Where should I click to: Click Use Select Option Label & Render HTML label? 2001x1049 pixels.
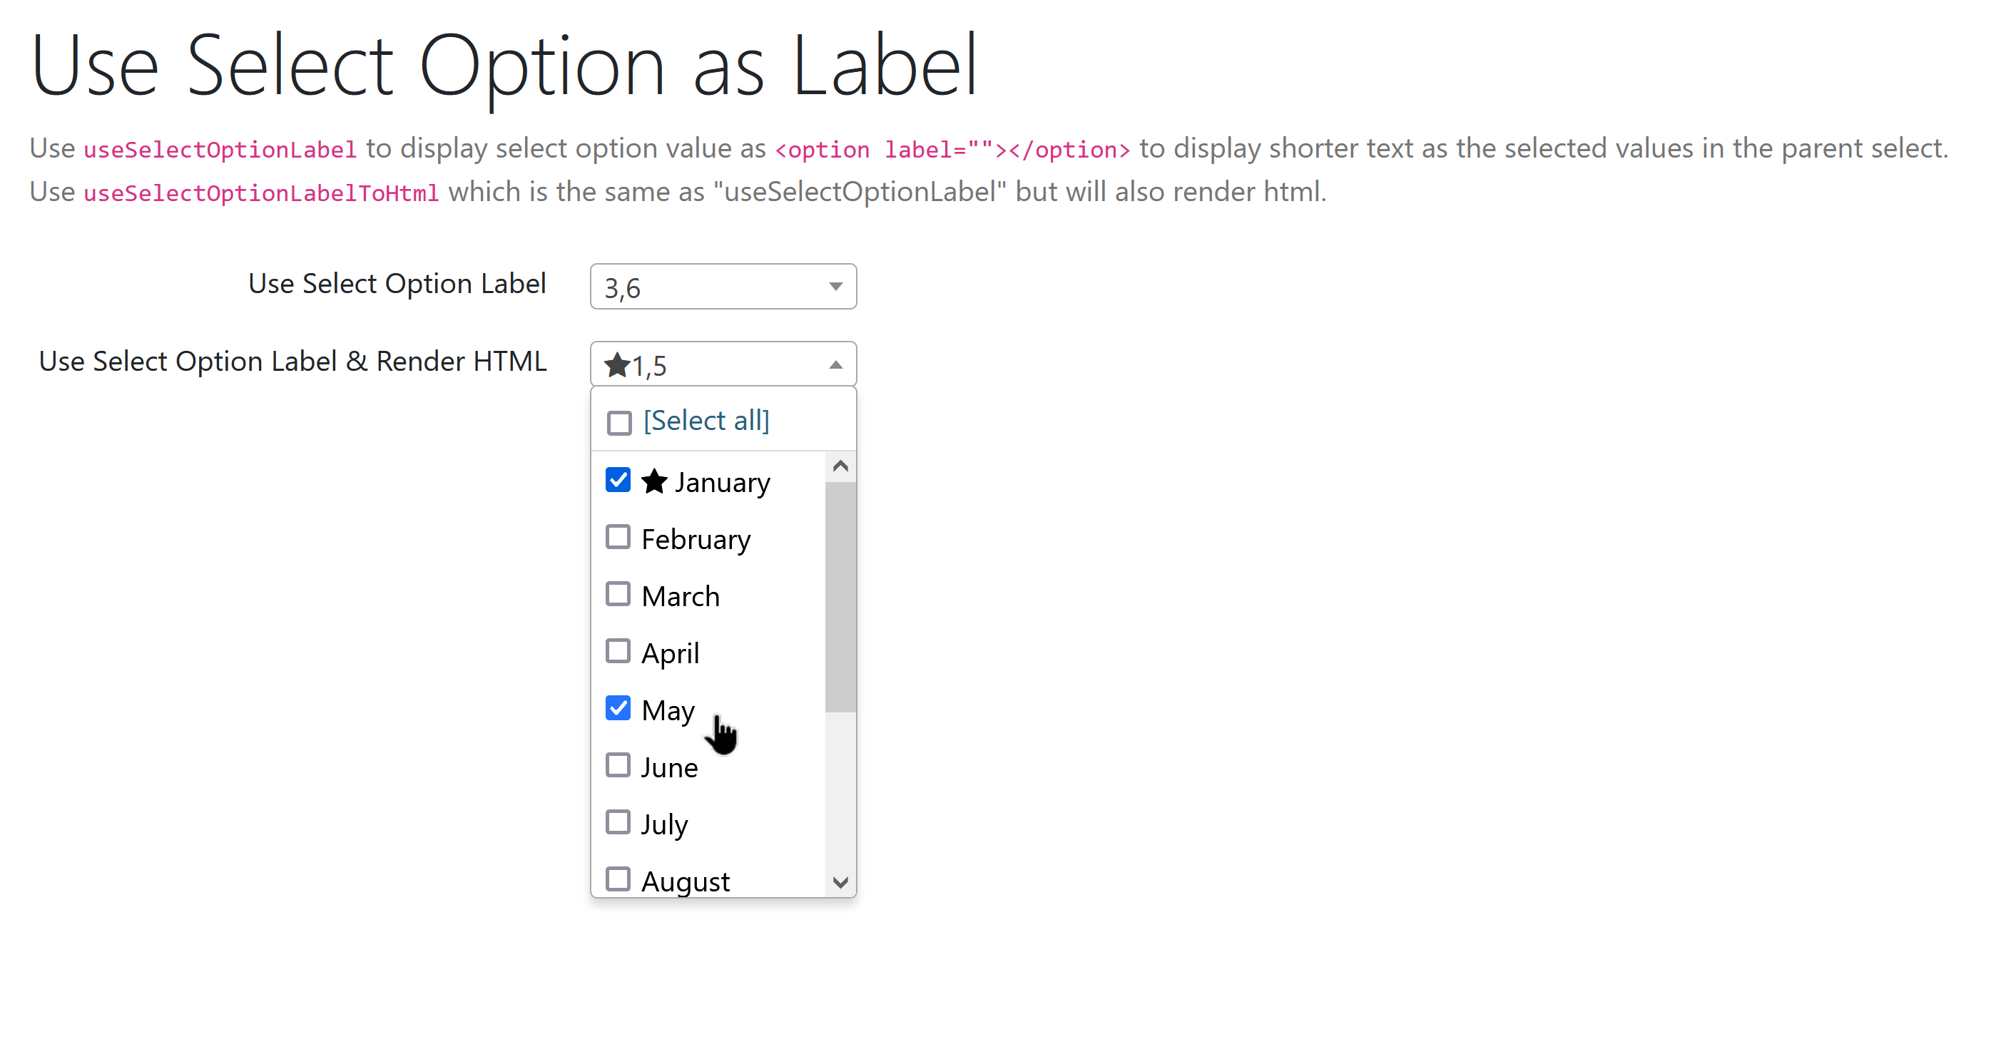[293, 362]
